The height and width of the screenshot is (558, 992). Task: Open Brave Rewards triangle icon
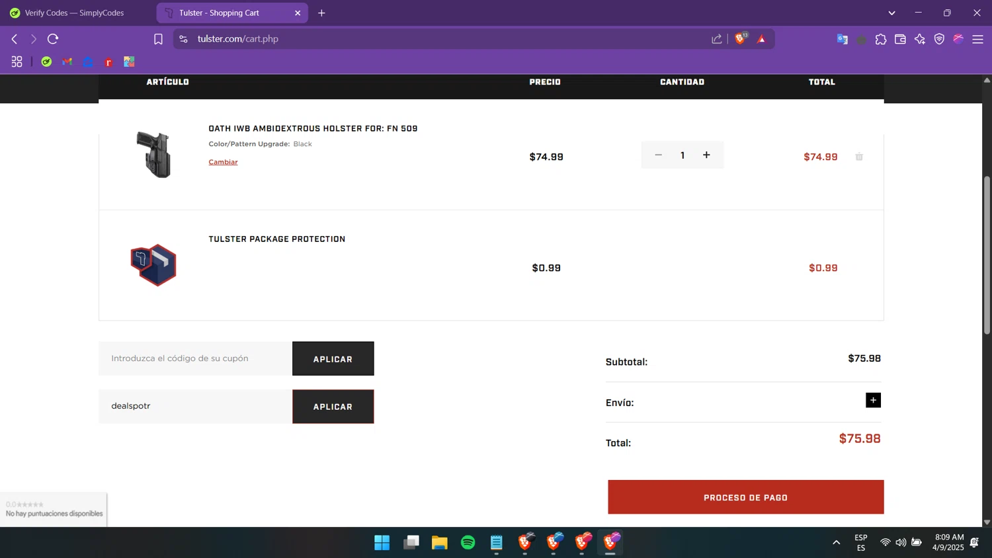click(x=761, y=39)
